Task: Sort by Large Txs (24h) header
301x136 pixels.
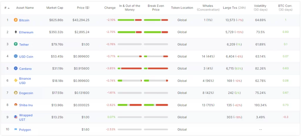Action: pyautogui.click(x=234, y=8)
